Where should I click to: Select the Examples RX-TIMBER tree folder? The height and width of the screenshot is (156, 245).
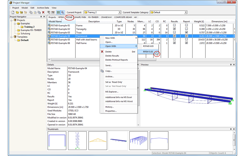coord(29,30)
